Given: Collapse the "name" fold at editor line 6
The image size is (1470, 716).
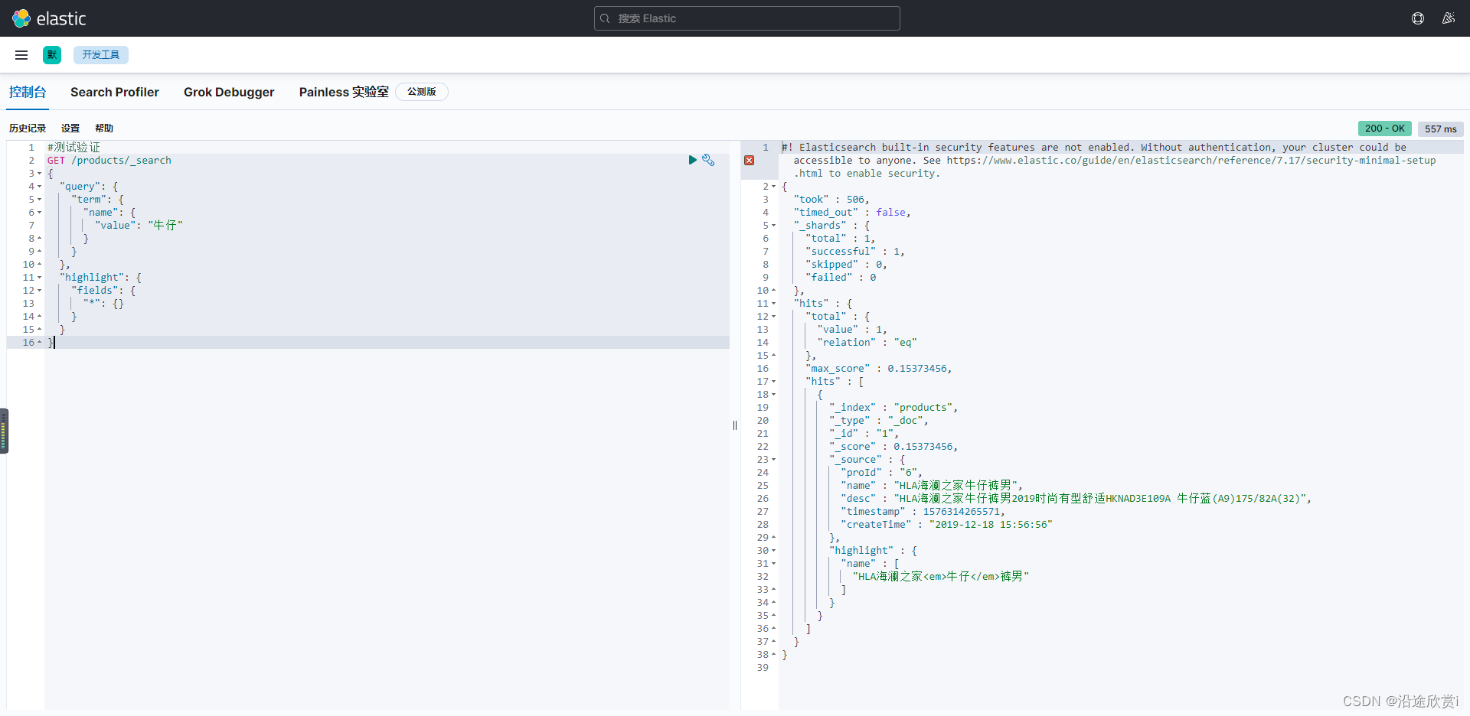Looking at the screenshot, I should click(x=40, y=213).
